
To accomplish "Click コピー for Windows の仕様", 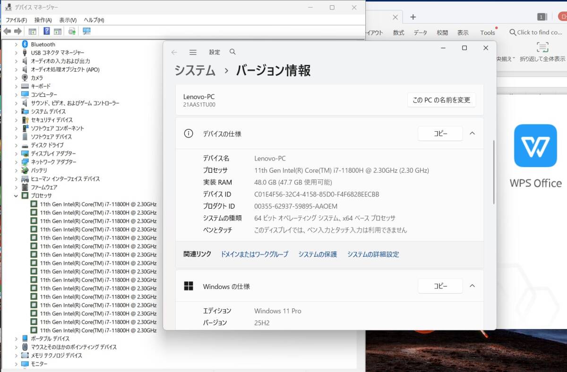I will pyautogui.click(x=440, y=286).
